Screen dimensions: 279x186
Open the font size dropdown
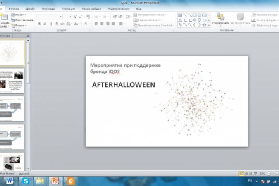click(x=71, y=17)
